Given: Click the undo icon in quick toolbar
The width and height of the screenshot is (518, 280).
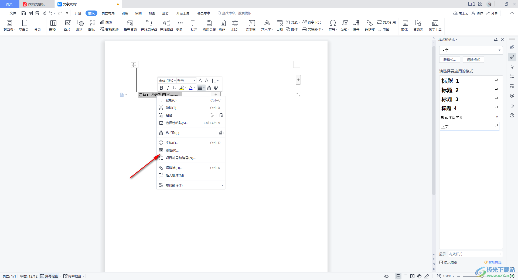Looking at the screenshot, I should (x=50, y=13).
